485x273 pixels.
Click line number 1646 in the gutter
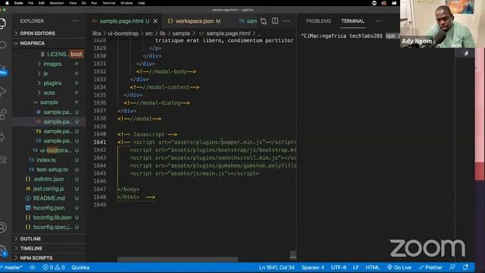[100, 181]
